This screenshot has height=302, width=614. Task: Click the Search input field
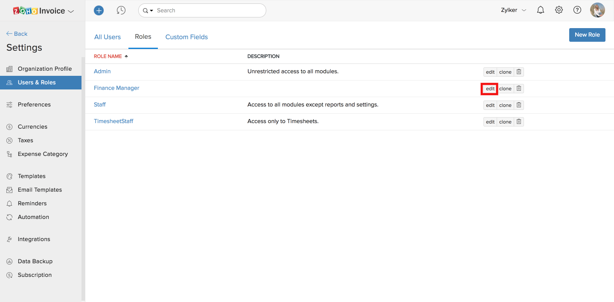pos(209,11)
